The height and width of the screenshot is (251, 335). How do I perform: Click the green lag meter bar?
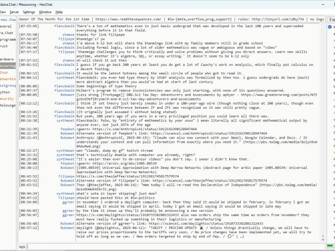click(330, 245)
